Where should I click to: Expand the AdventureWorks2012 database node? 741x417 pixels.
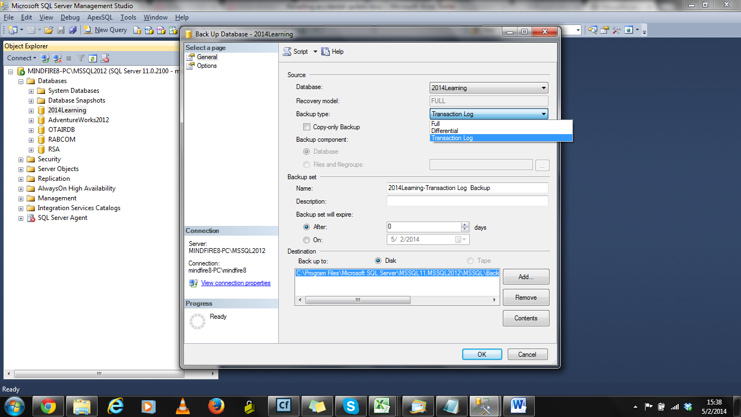(31, 120)
